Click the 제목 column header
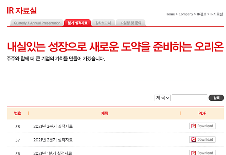The height and width of the screenshot is (155, 226). pyautogui.click(x=105, y=113)
